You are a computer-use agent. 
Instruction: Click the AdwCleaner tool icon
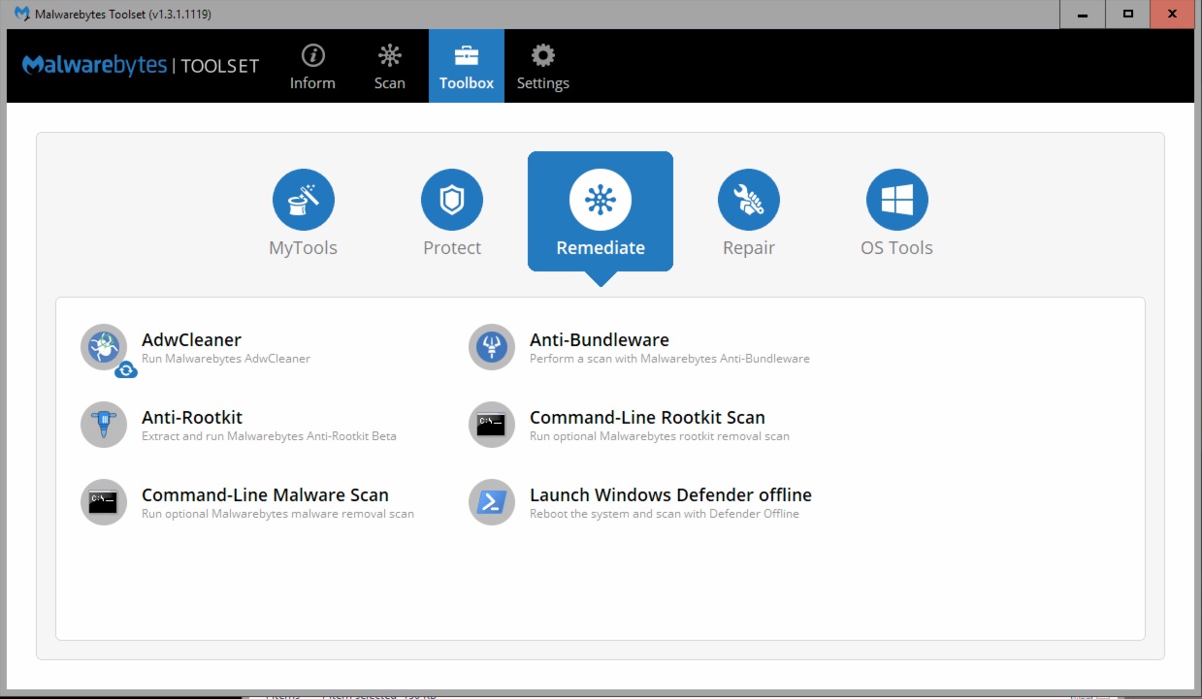(x=103, y=347)
